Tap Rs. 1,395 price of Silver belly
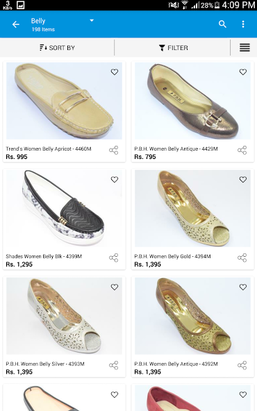The image size is (257, 411). 19,372
